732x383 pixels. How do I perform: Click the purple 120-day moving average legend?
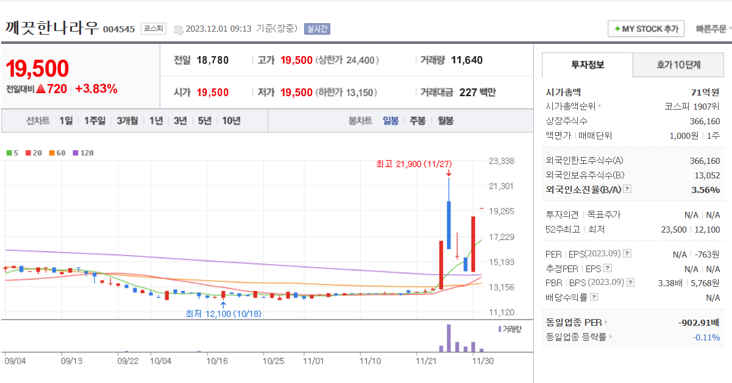[x=83, y=153]
